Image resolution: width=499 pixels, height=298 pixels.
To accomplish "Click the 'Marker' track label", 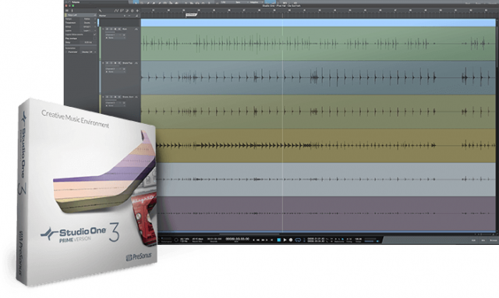I will pyautogui.click(x=102, y=16).
